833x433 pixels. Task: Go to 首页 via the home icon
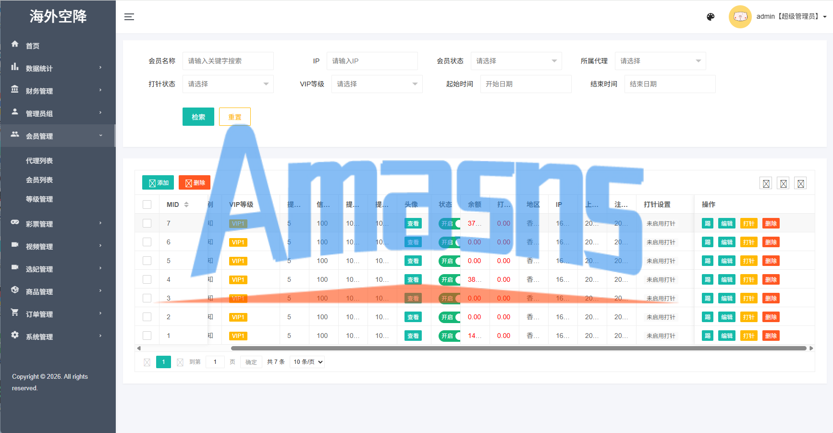click(x=15, y=44)
